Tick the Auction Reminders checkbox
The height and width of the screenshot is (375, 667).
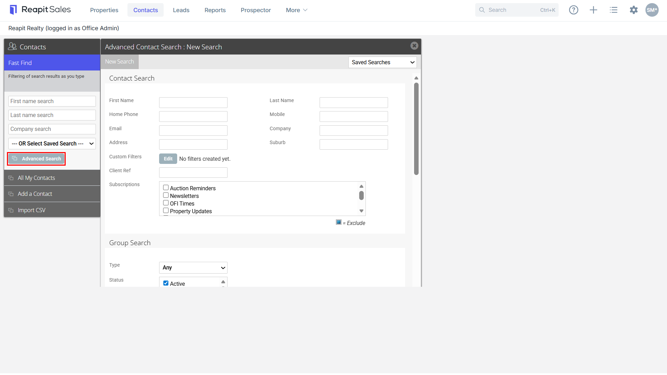tap(166, 187)
